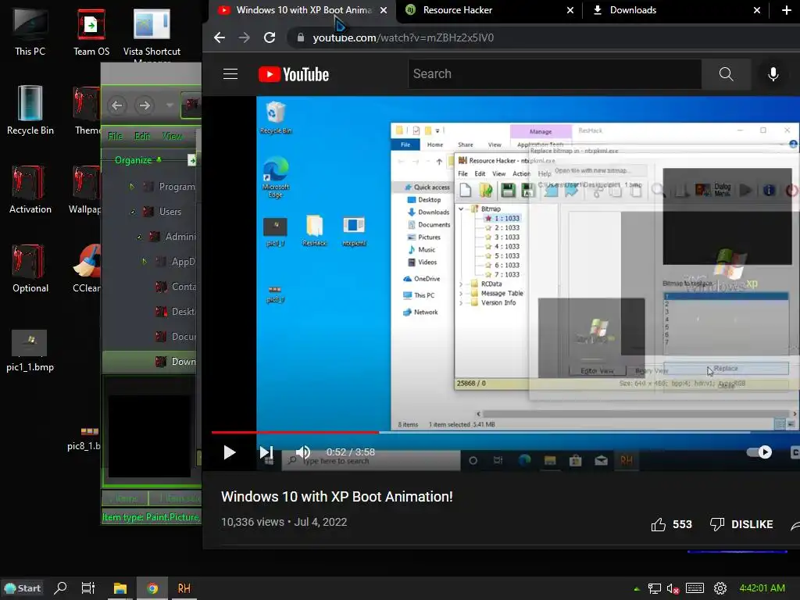
Task: Open the Vista Shortcut Manager icon
Action: pos(152,34)
